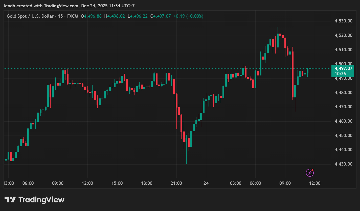Click the TradingView logo icon
The height and width of the screenshot is (211, 360).
10,200
